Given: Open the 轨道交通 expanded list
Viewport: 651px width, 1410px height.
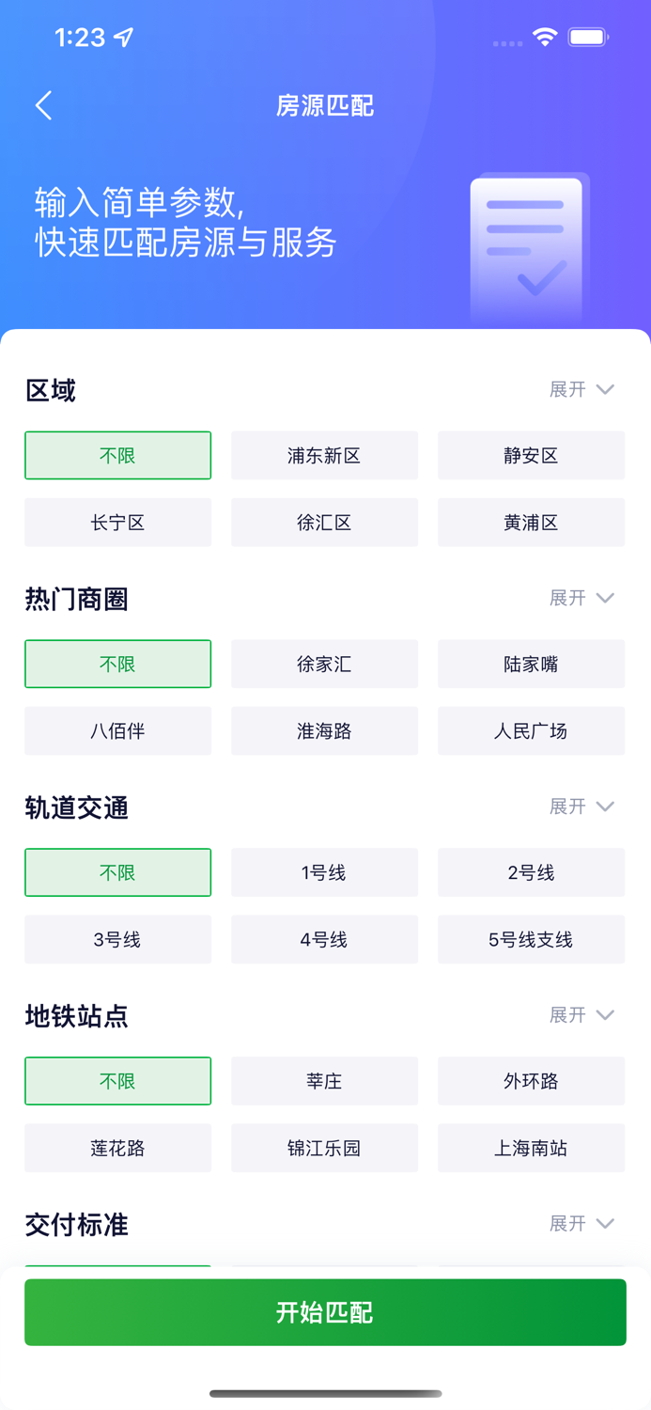Looking at the screenshot, I should (x=582, y=806).
